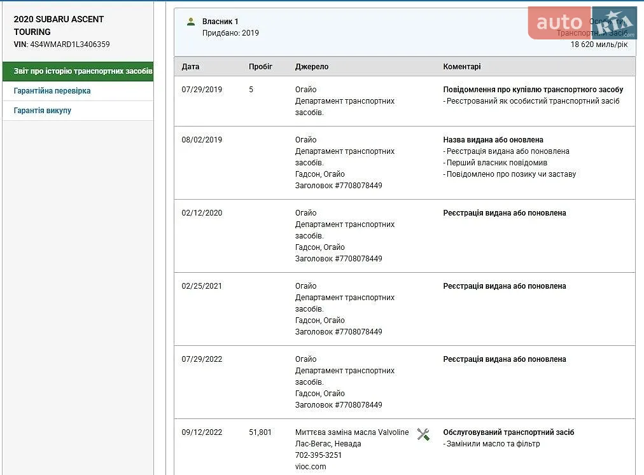Viewport: 644px width, 475px height.
Task: Click 'Перший власник повідомив' line
Action: click(x=496, y=163)
